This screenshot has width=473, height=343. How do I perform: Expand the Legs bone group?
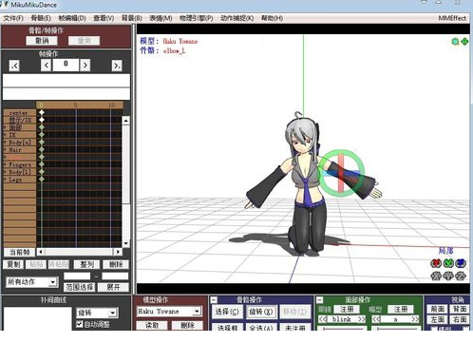(5, 180)
